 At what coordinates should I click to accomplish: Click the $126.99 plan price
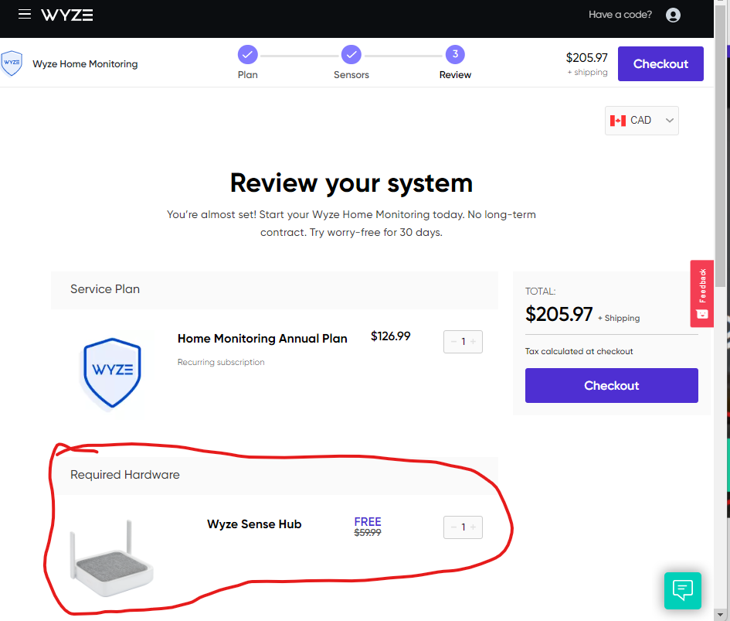(x=390, y=336)
